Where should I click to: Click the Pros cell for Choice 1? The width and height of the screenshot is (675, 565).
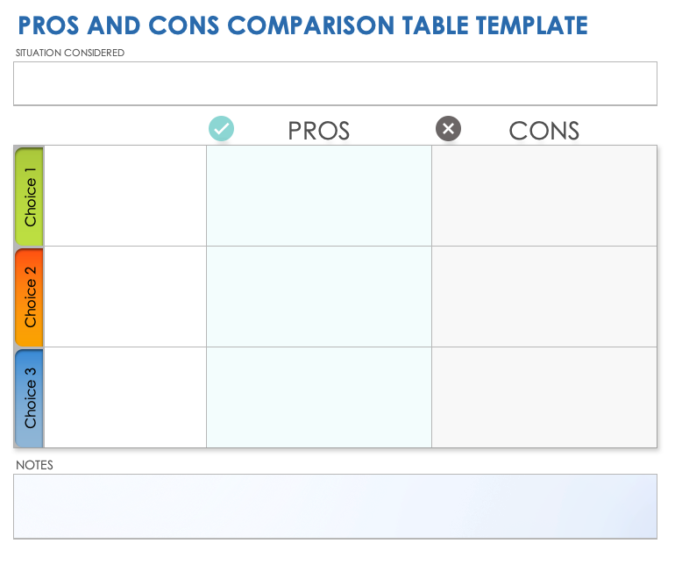coord(319,197)
